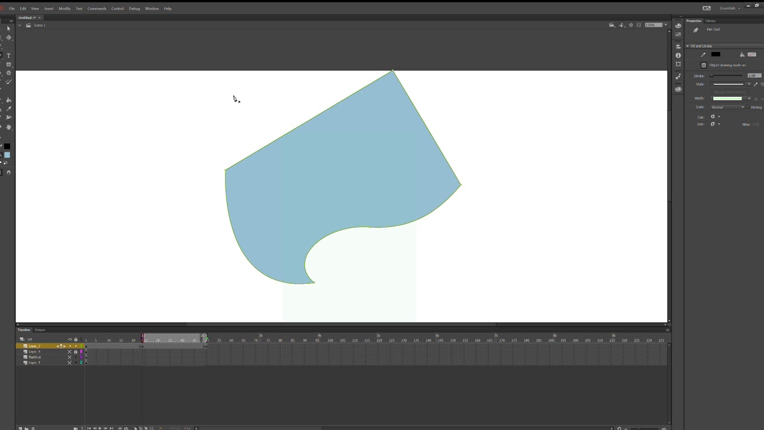
Task: Open the Edit Scene clapper dropdown
Action: tap(612, 25)
